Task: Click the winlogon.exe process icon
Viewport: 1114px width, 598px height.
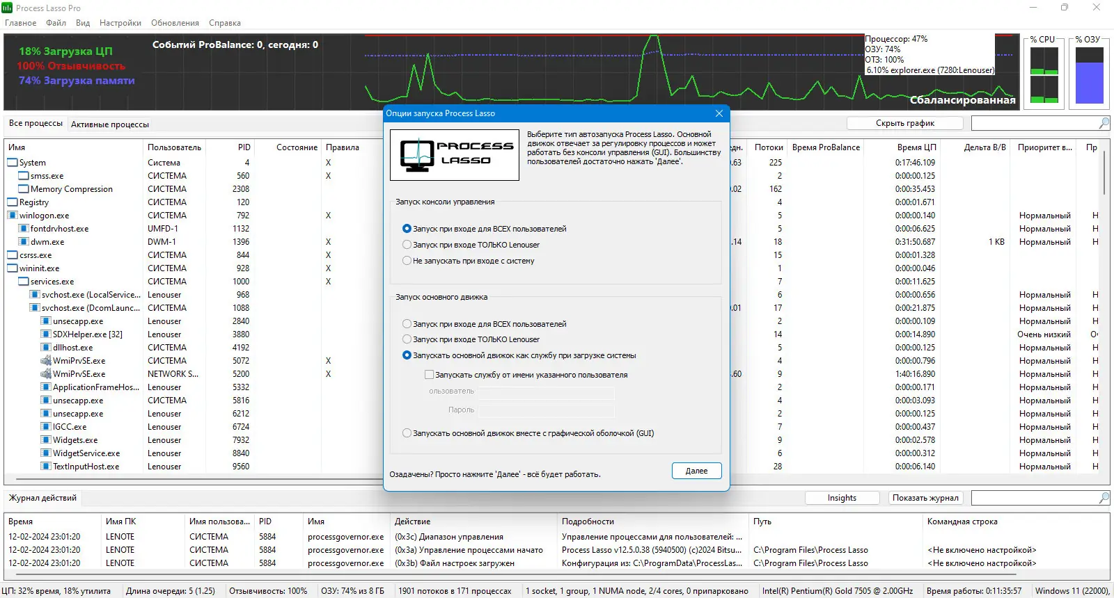Action: coord(13,216)
